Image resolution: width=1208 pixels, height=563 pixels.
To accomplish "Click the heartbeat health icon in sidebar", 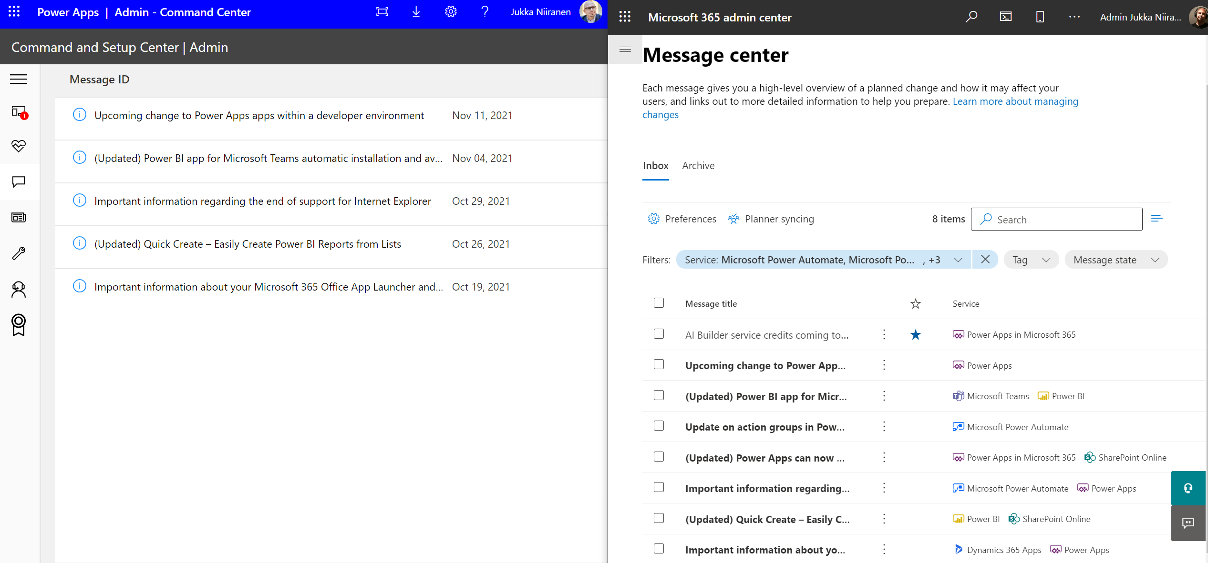I will [19, 146].
